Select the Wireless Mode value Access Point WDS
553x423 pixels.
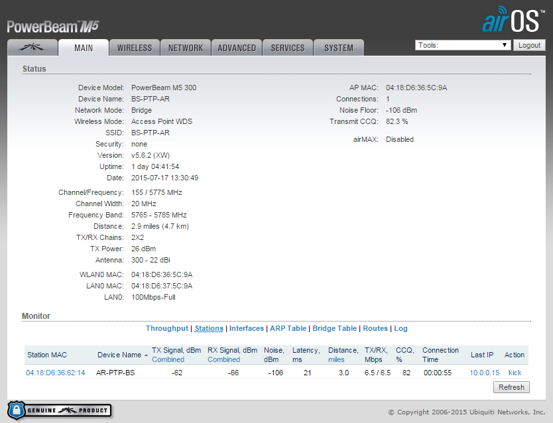pyautogui.click(x=162, y=121)
